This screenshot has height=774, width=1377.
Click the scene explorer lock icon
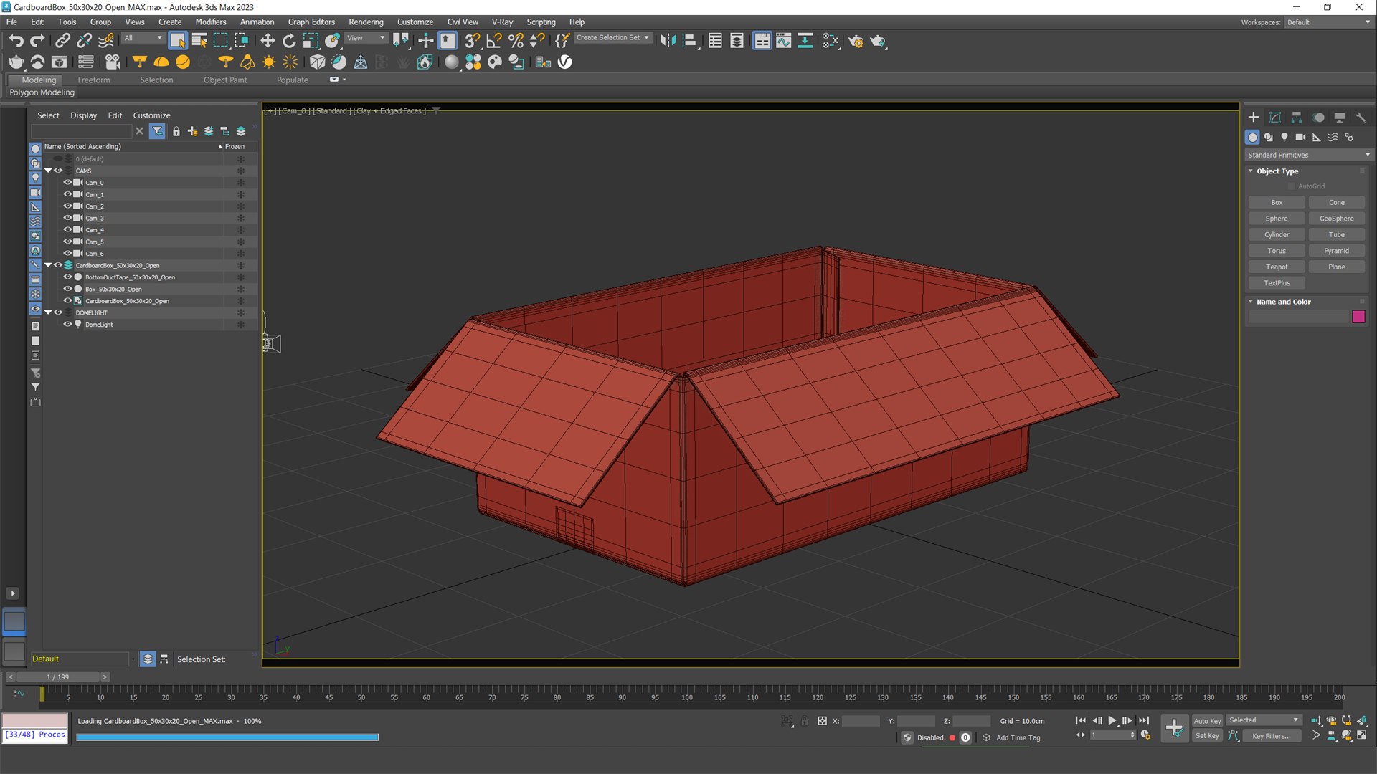click(x=176, y=131)
